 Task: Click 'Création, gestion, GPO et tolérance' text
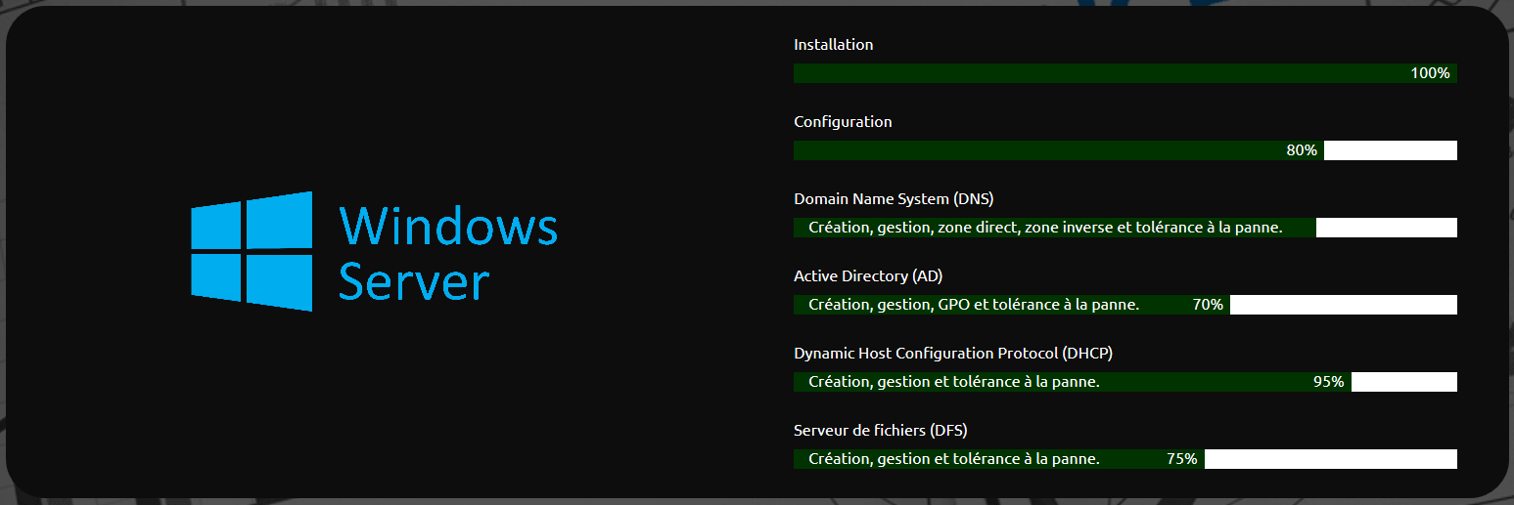pos(934,305)
